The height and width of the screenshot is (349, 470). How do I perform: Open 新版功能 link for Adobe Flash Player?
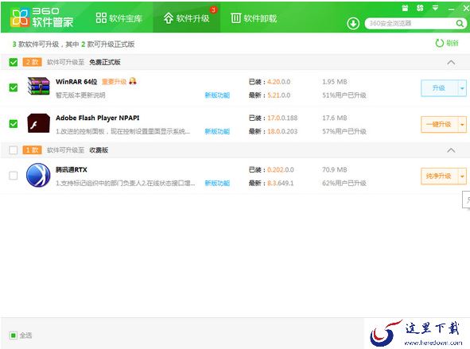[217, 131]
